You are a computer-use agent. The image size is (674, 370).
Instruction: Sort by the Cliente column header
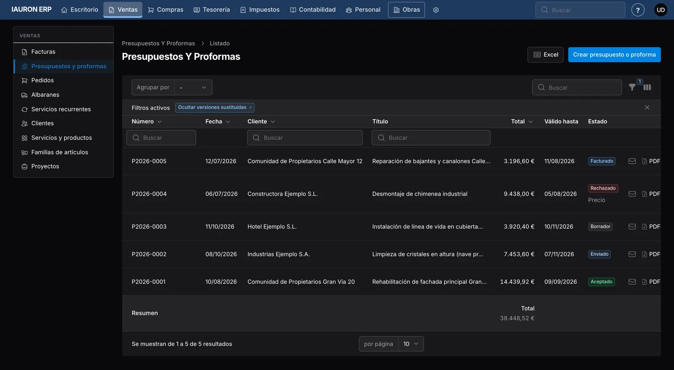pyautogui.click(x=261, y=122)
